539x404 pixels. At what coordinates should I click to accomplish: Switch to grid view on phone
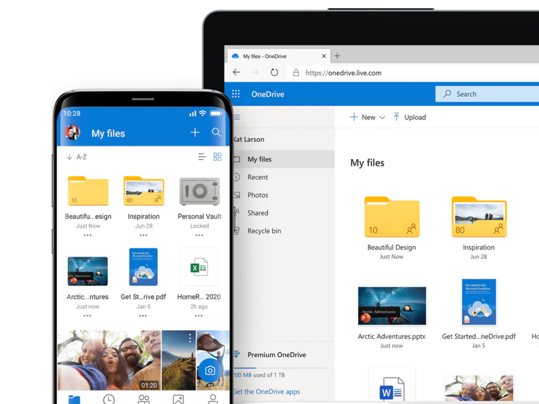(x=217, y=157)
